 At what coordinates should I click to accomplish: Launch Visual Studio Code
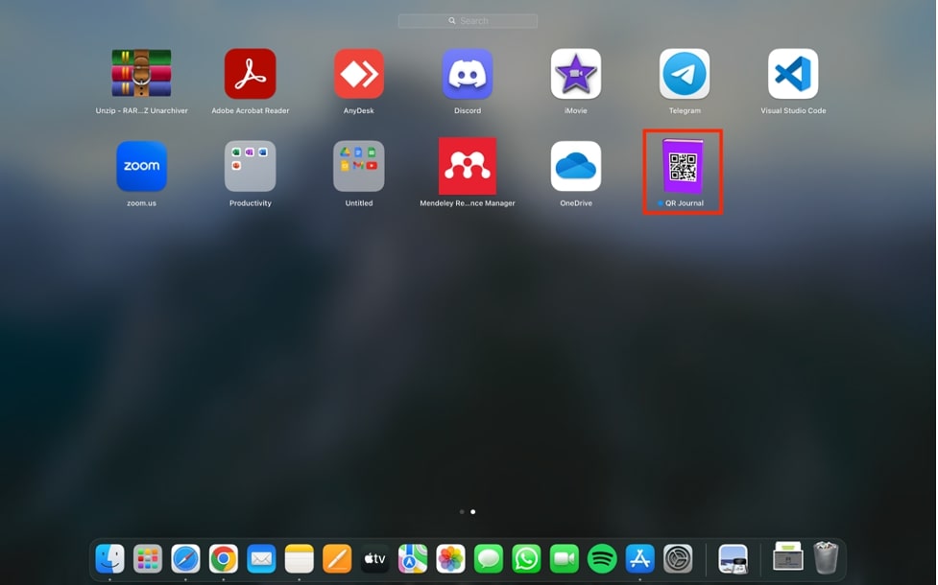792,75
